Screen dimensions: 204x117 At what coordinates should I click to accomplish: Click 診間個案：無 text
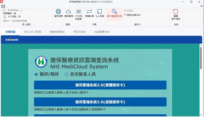(x=9, y=14)
